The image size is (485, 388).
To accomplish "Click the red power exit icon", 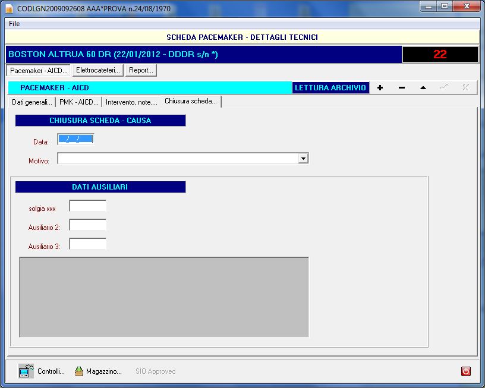I will click(x=466, y=371).
